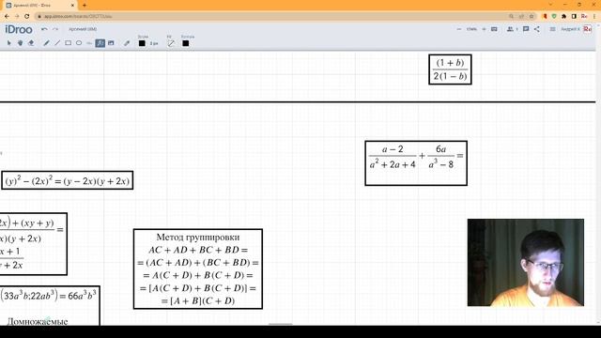Select the rectangle shape tool
The width and height of the screenshot is (601, 338).
68,43
